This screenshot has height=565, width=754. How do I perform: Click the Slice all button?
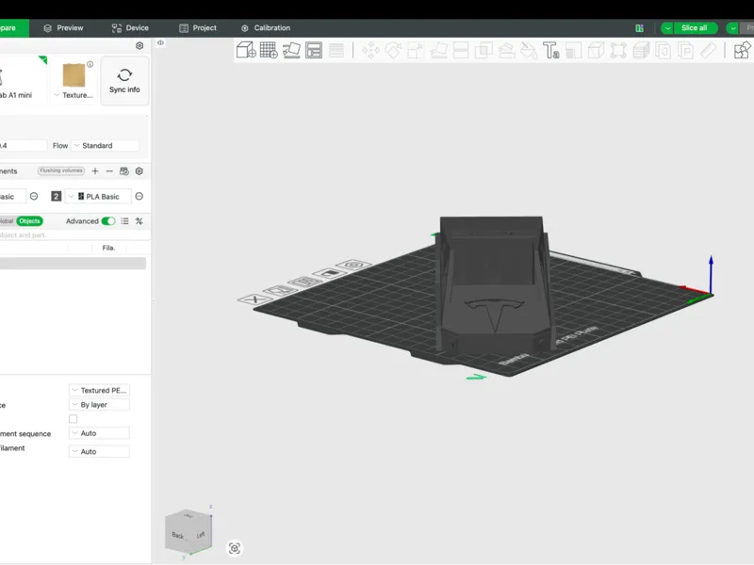coord(695,28)
